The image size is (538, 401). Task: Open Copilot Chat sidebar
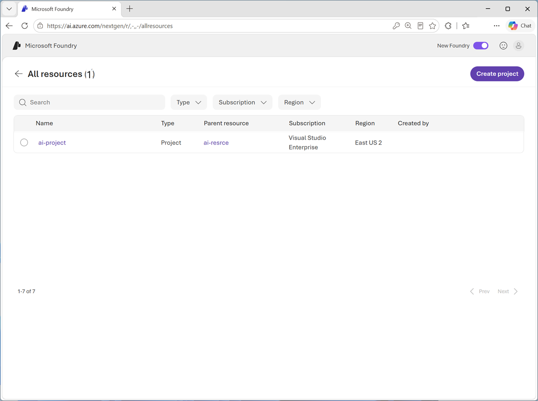pyautogui.click(x=520, y=26)
